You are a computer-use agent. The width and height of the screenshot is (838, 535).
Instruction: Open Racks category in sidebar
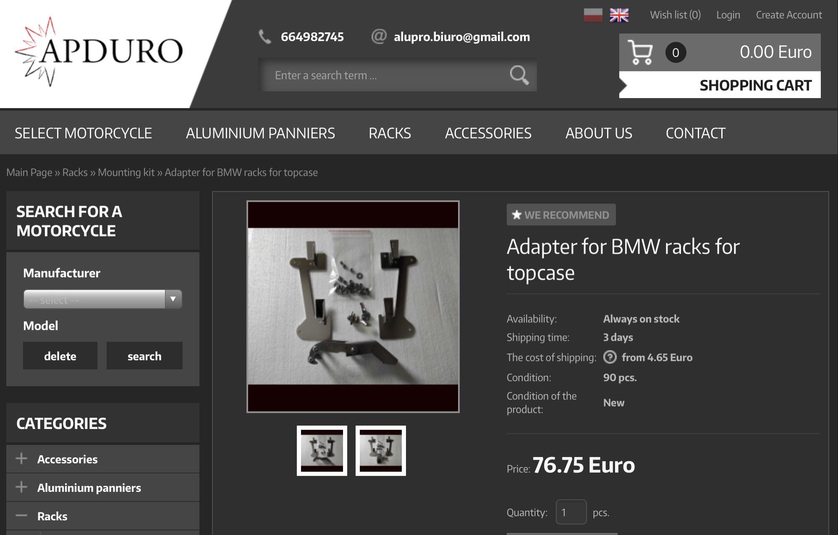(x=52, y=516)
